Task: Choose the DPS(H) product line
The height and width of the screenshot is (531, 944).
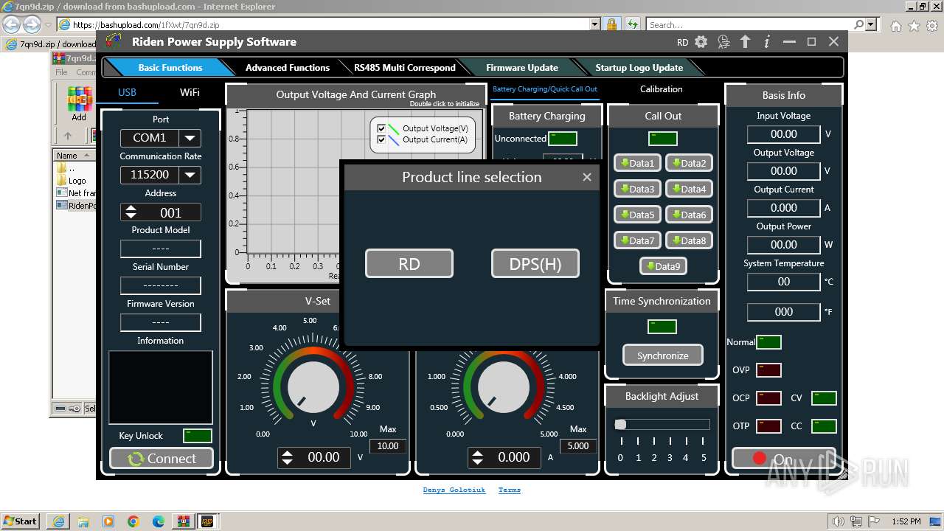Action: pyautogui.click(x=535, y=264)
